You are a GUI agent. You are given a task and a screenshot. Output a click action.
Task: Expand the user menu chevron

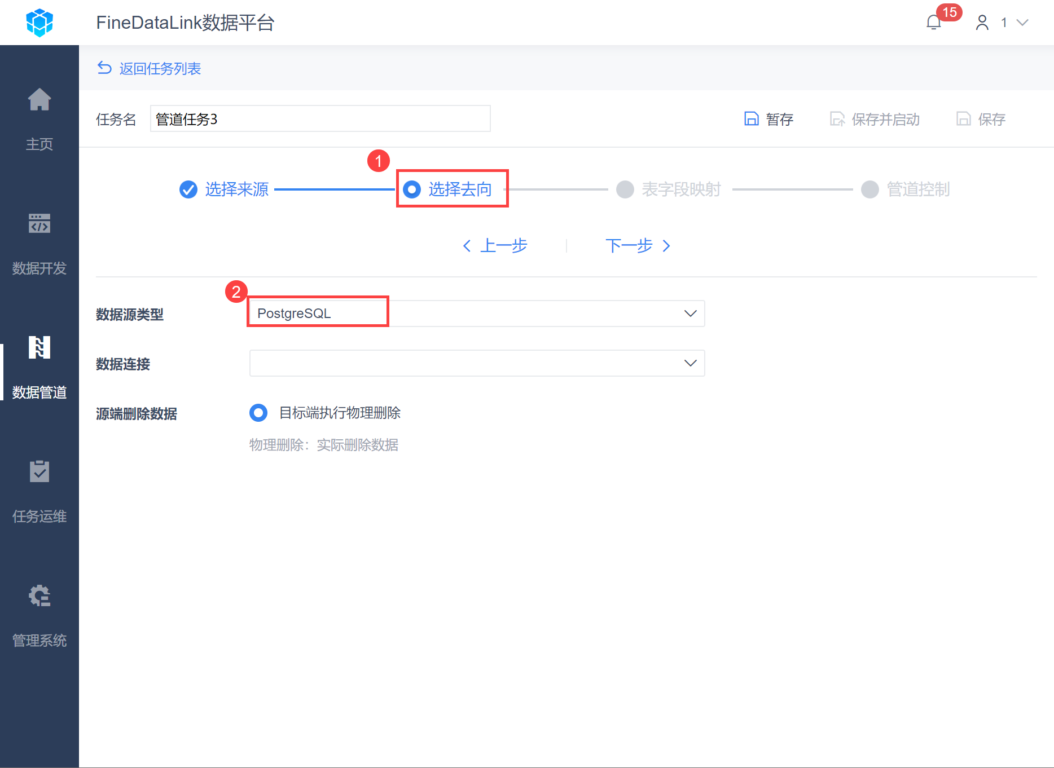1022,23
